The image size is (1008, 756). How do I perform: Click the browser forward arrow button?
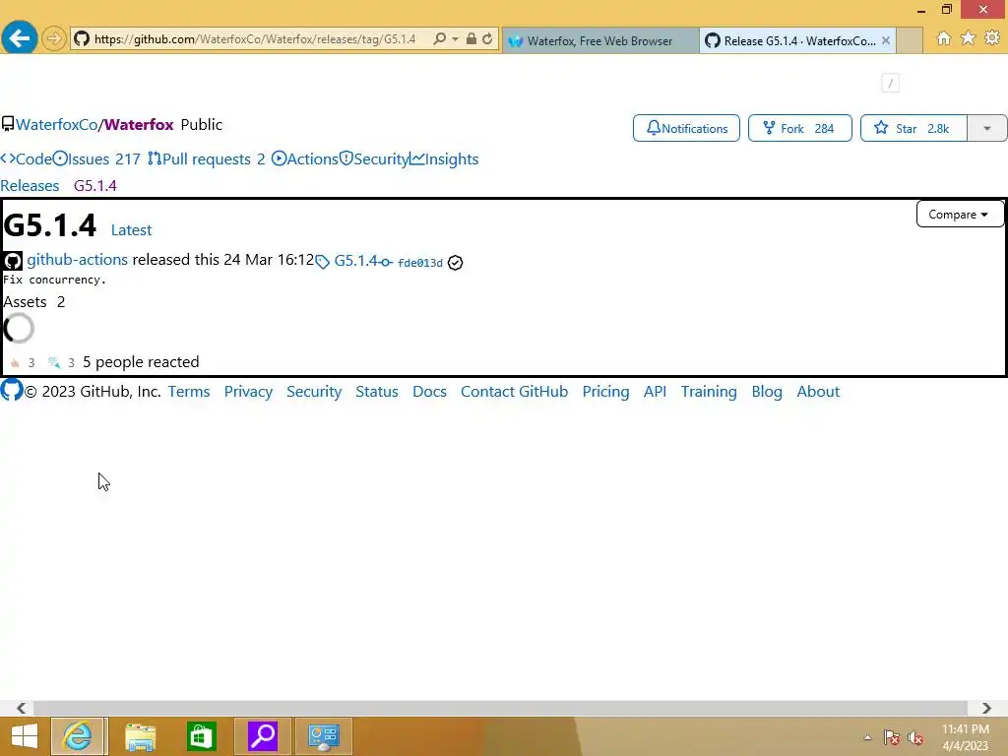tap(54, 39)
